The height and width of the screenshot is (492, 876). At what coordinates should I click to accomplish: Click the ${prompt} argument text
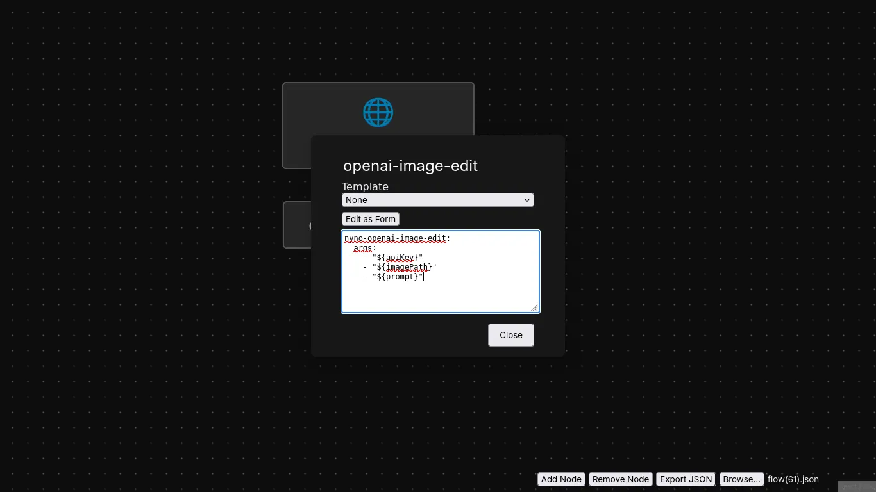point(396,277)
